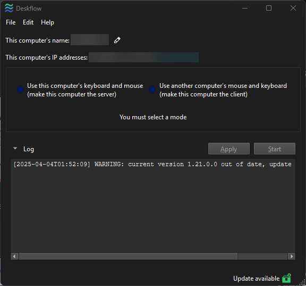The height and width of the screenshot is (286, 306).
Task: Click the Apply button
Action: (229, 149)
